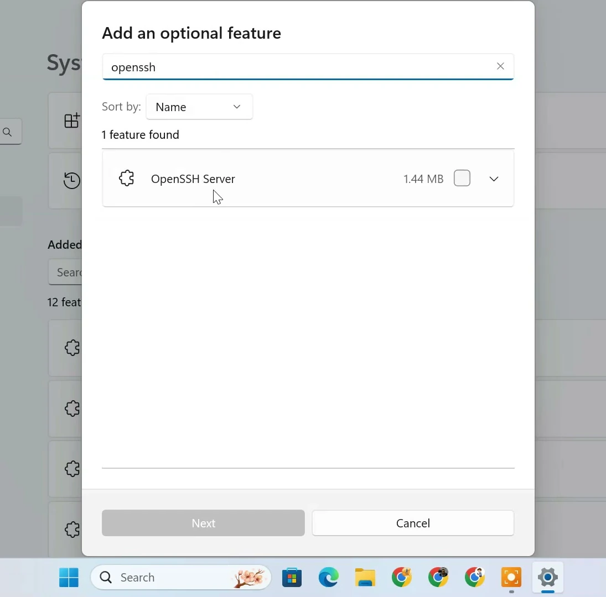Click the 1.44 MB size label
The width and height of the screenshot is (606, 597).
(423, 179)
